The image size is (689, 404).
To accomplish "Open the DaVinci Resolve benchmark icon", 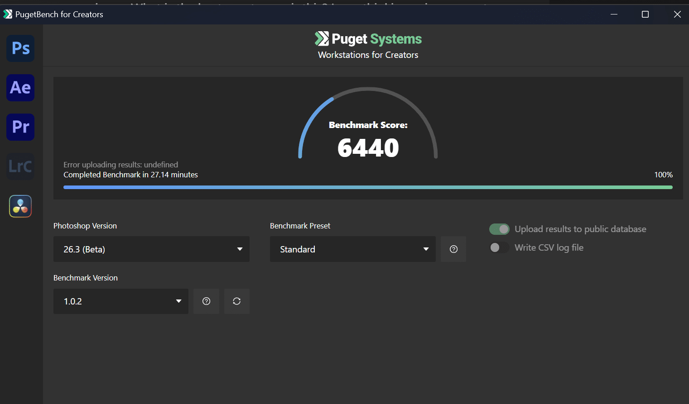I will click(x=20, y=206).
